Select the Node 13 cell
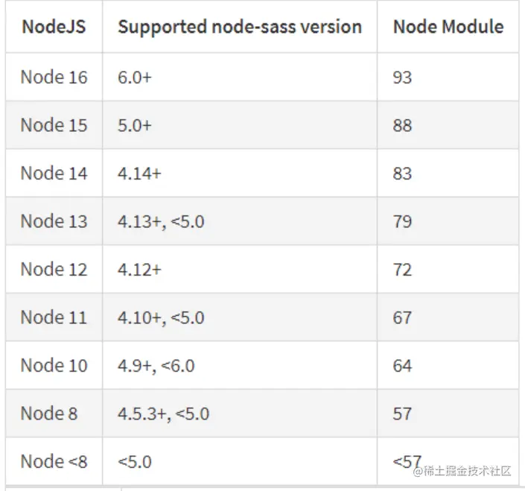The width and height of the screenshot is (525, 491). tap(54, 221)
